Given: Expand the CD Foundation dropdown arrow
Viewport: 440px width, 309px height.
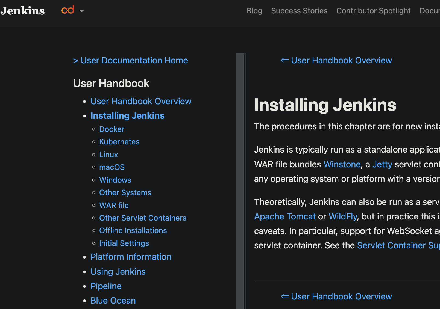Looking at the screenshot, I should [81, 11].
